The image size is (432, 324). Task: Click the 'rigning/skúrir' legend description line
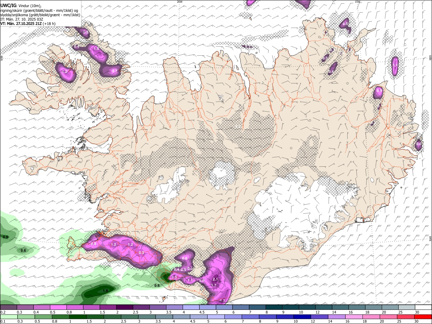click(x=39, y=10)
